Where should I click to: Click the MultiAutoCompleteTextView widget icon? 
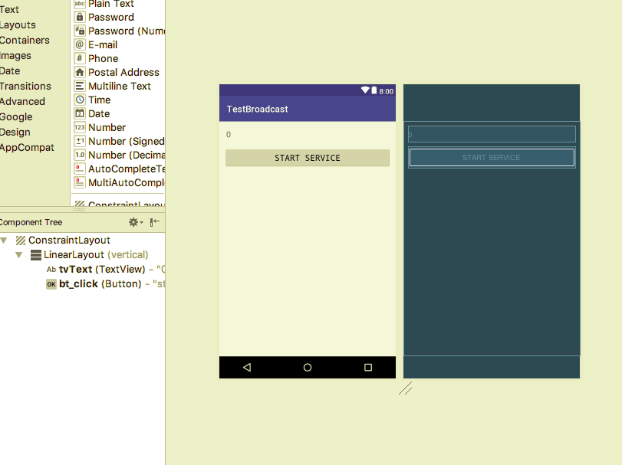click(79, 182)
